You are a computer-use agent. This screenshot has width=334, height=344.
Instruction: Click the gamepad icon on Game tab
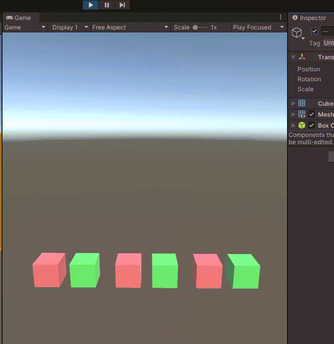pyautogui.click(x=9, y=18)
